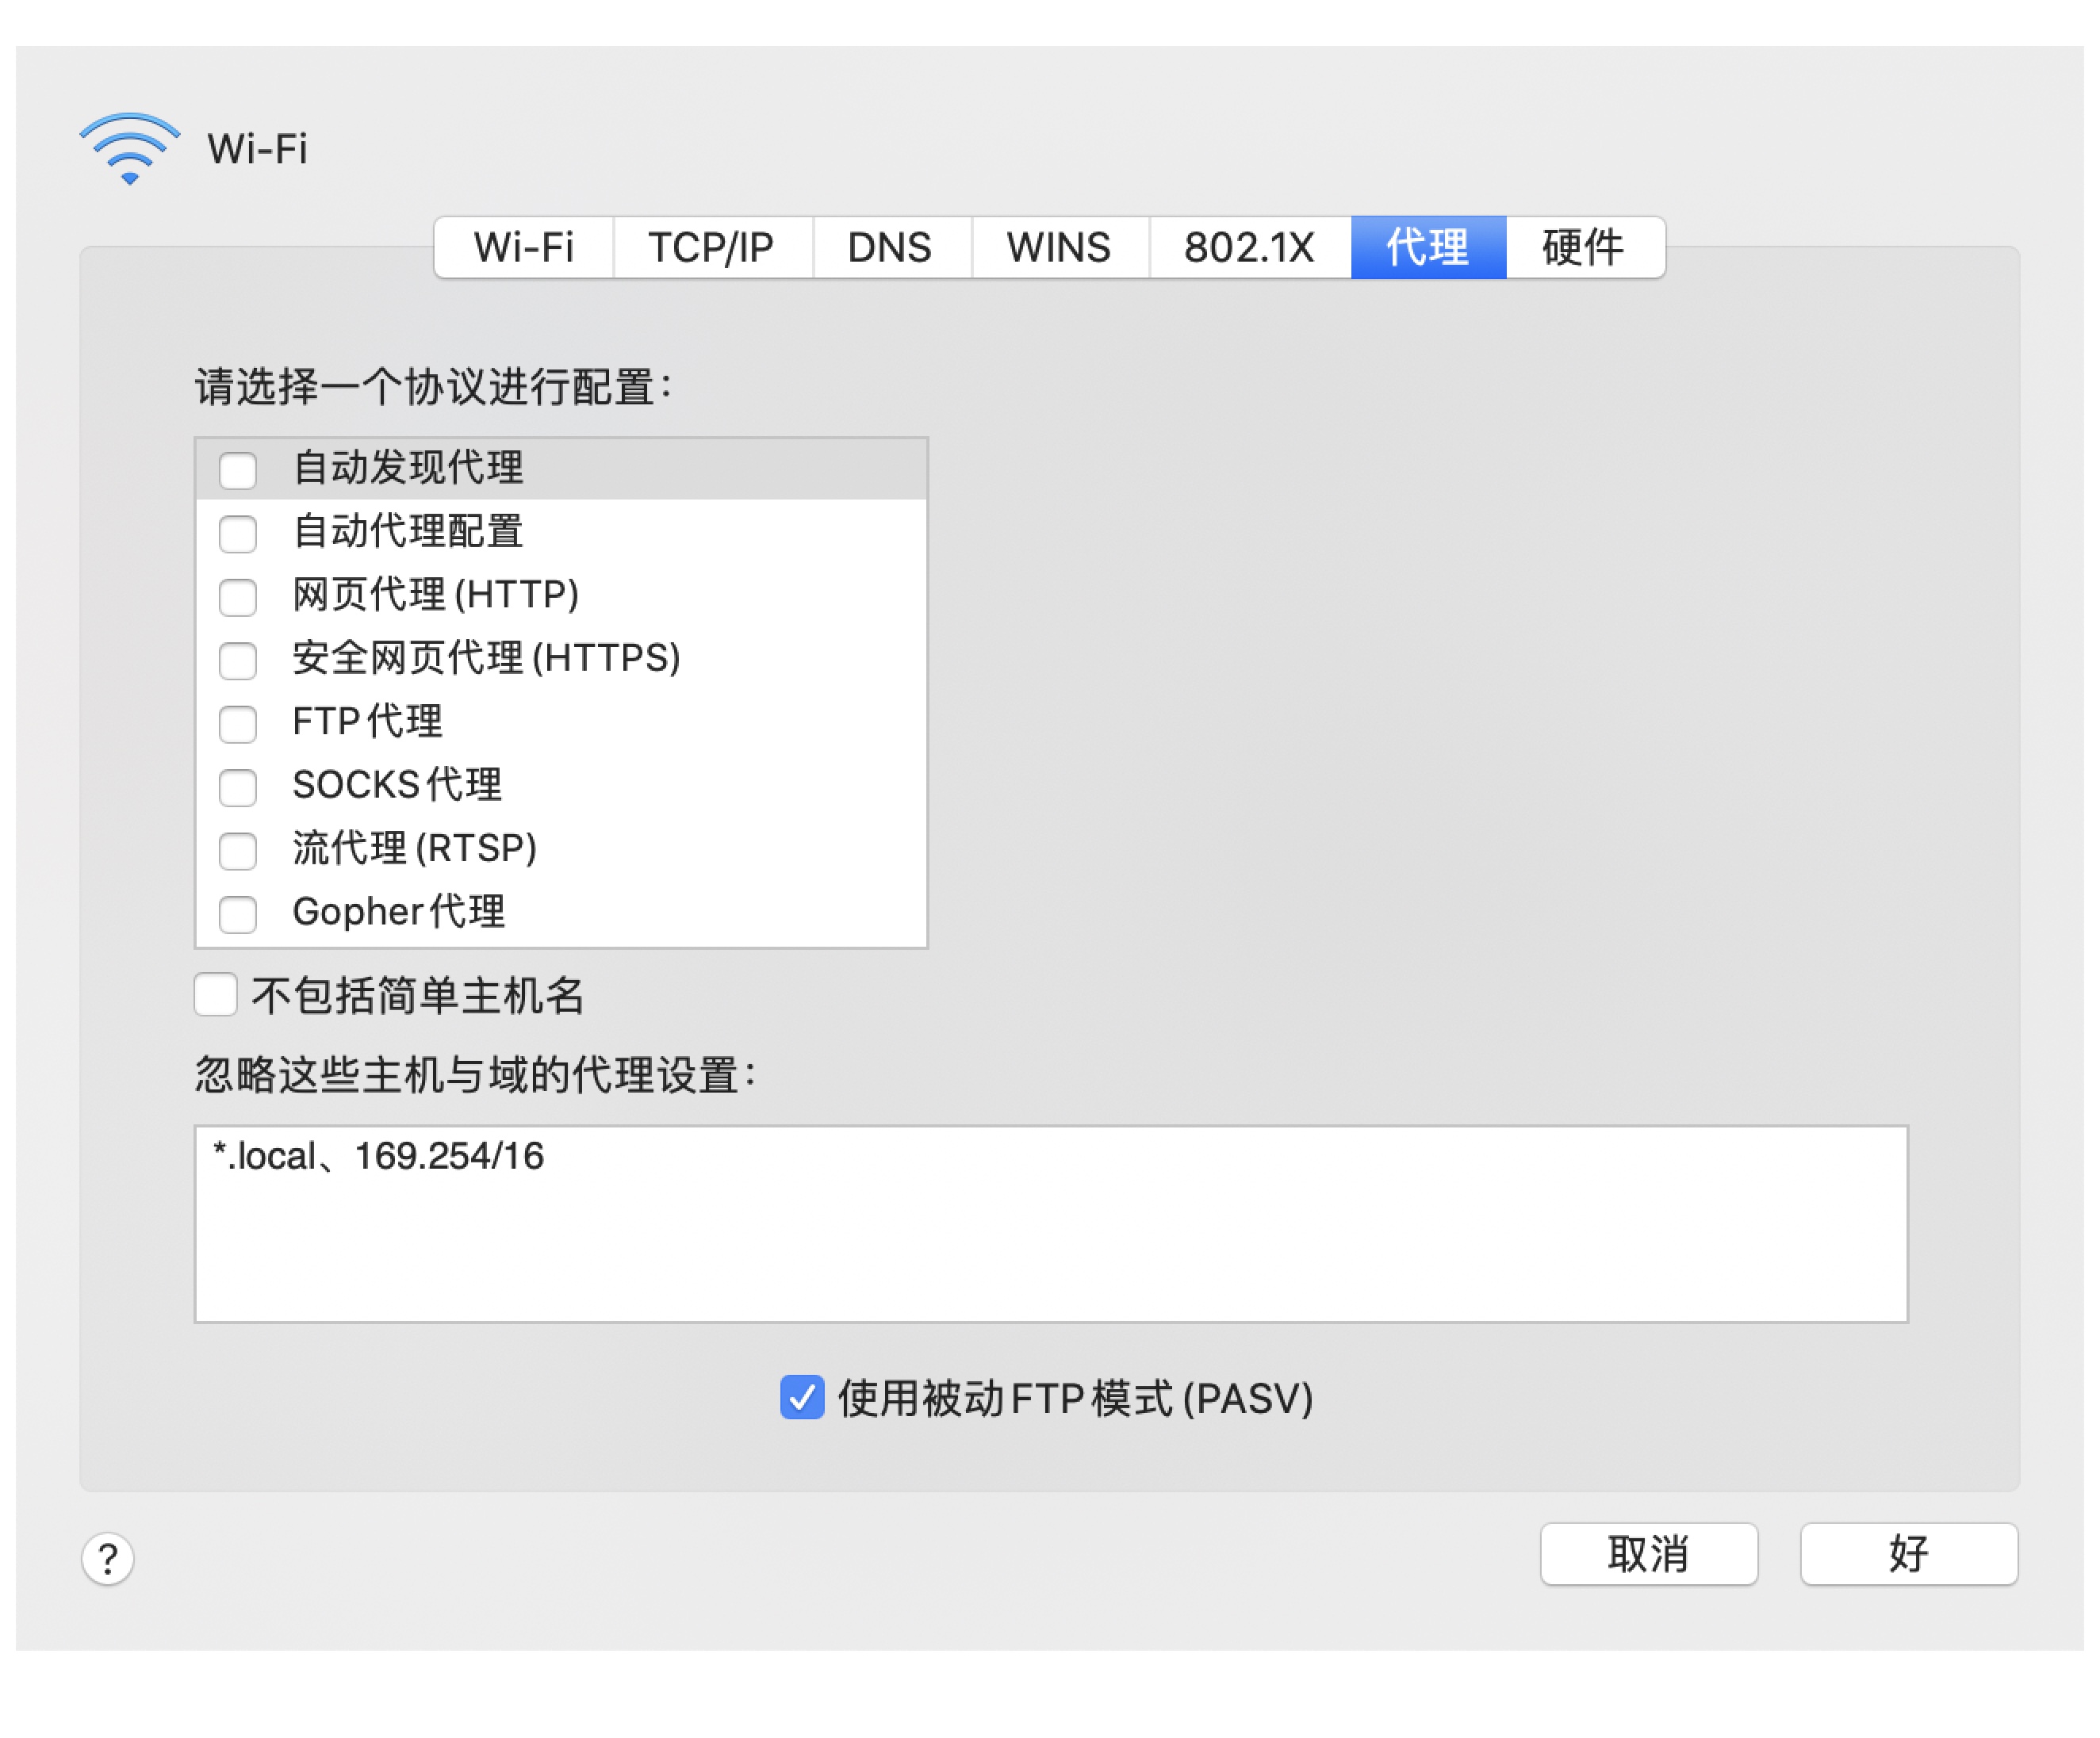Check the 自动代理配置 option
The image size is (2100, 1738).
pos(238,533)
